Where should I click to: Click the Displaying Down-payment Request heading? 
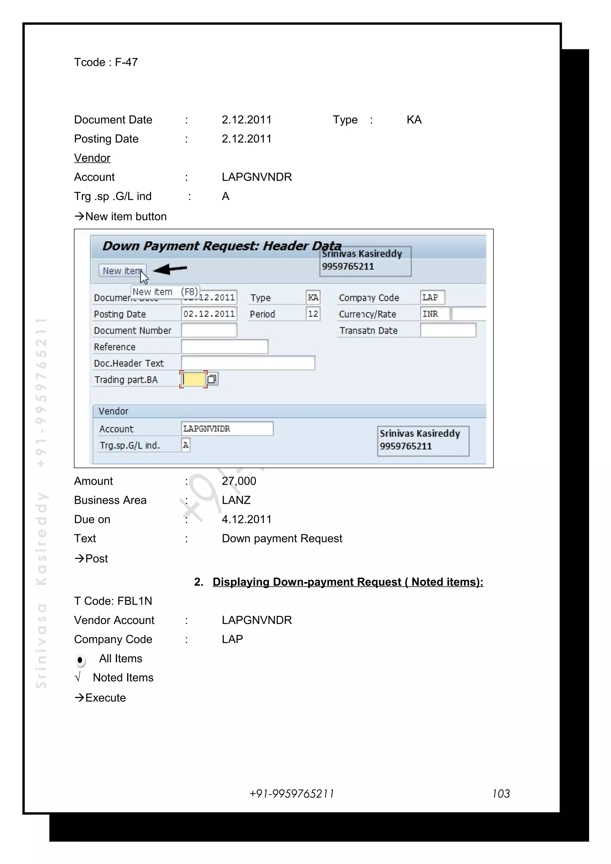(348, 582)
